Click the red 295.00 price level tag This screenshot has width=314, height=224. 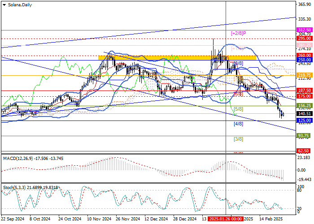(304, 39)
